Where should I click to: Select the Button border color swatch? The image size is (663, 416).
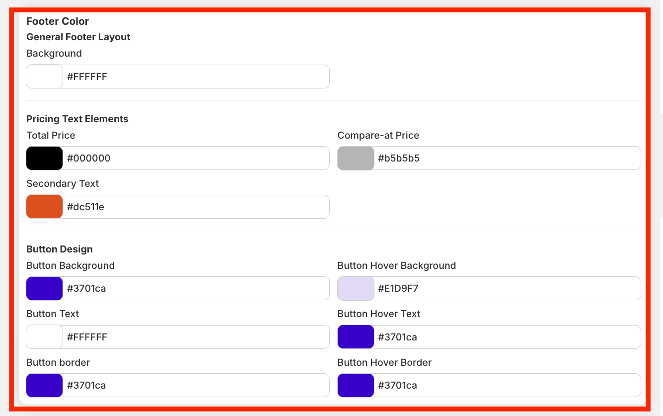click(45, 385)
